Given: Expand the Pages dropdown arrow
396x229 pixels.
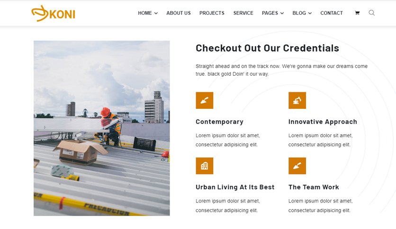Looking at the screenshot, I should click(282, 13).
